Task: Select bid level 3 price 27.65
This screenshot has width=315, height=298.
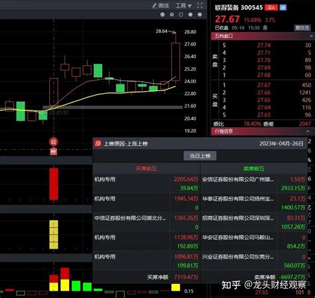Action: tap(264, 100)
